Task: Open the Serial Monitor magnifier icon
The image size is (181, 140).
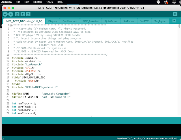Action: point(175,14)
